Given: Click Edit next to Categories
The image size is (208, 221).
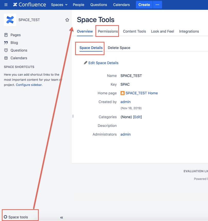Looking at the screenshot, I should [x=137, y=117].
